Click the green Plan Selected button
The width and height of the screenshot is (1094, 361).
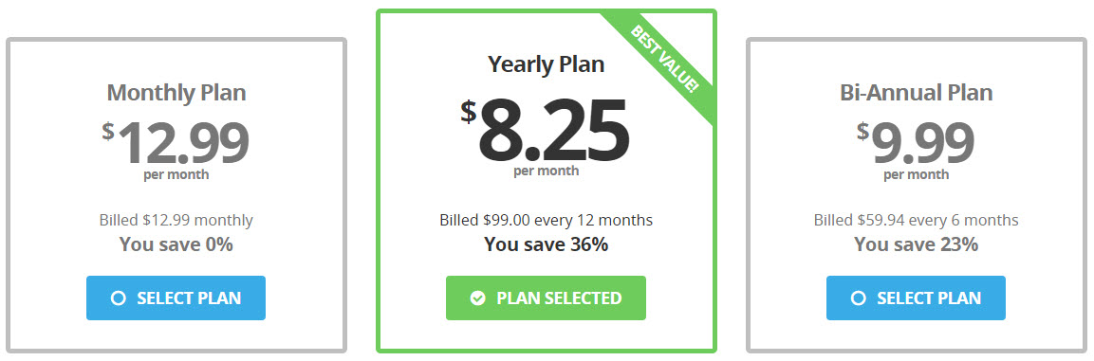coord(547,298)
